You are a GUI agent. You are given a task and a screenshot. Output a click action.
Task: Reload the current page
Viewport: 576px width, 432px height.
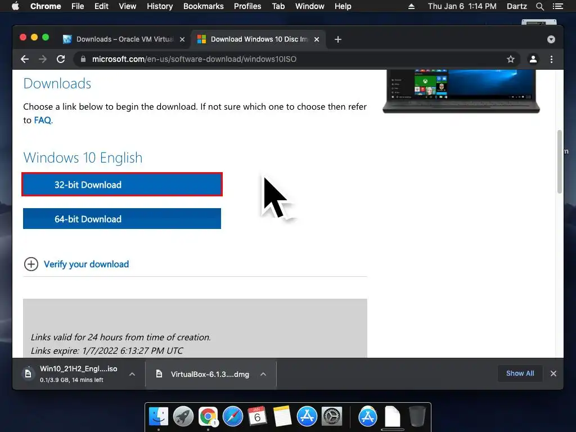[61, 59]
